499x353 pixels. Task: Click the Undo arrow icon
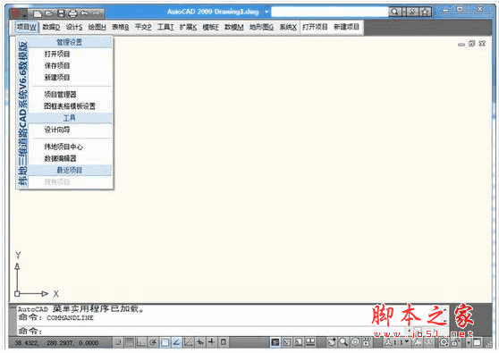point(84,13)
